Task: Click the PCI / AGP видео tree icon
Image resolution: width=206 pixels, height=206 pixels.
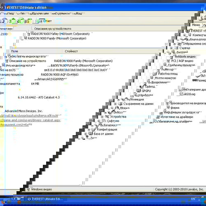Action: tap(168, 61)
